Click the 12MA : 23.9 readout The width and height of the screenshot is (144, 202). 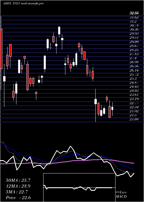18,186
